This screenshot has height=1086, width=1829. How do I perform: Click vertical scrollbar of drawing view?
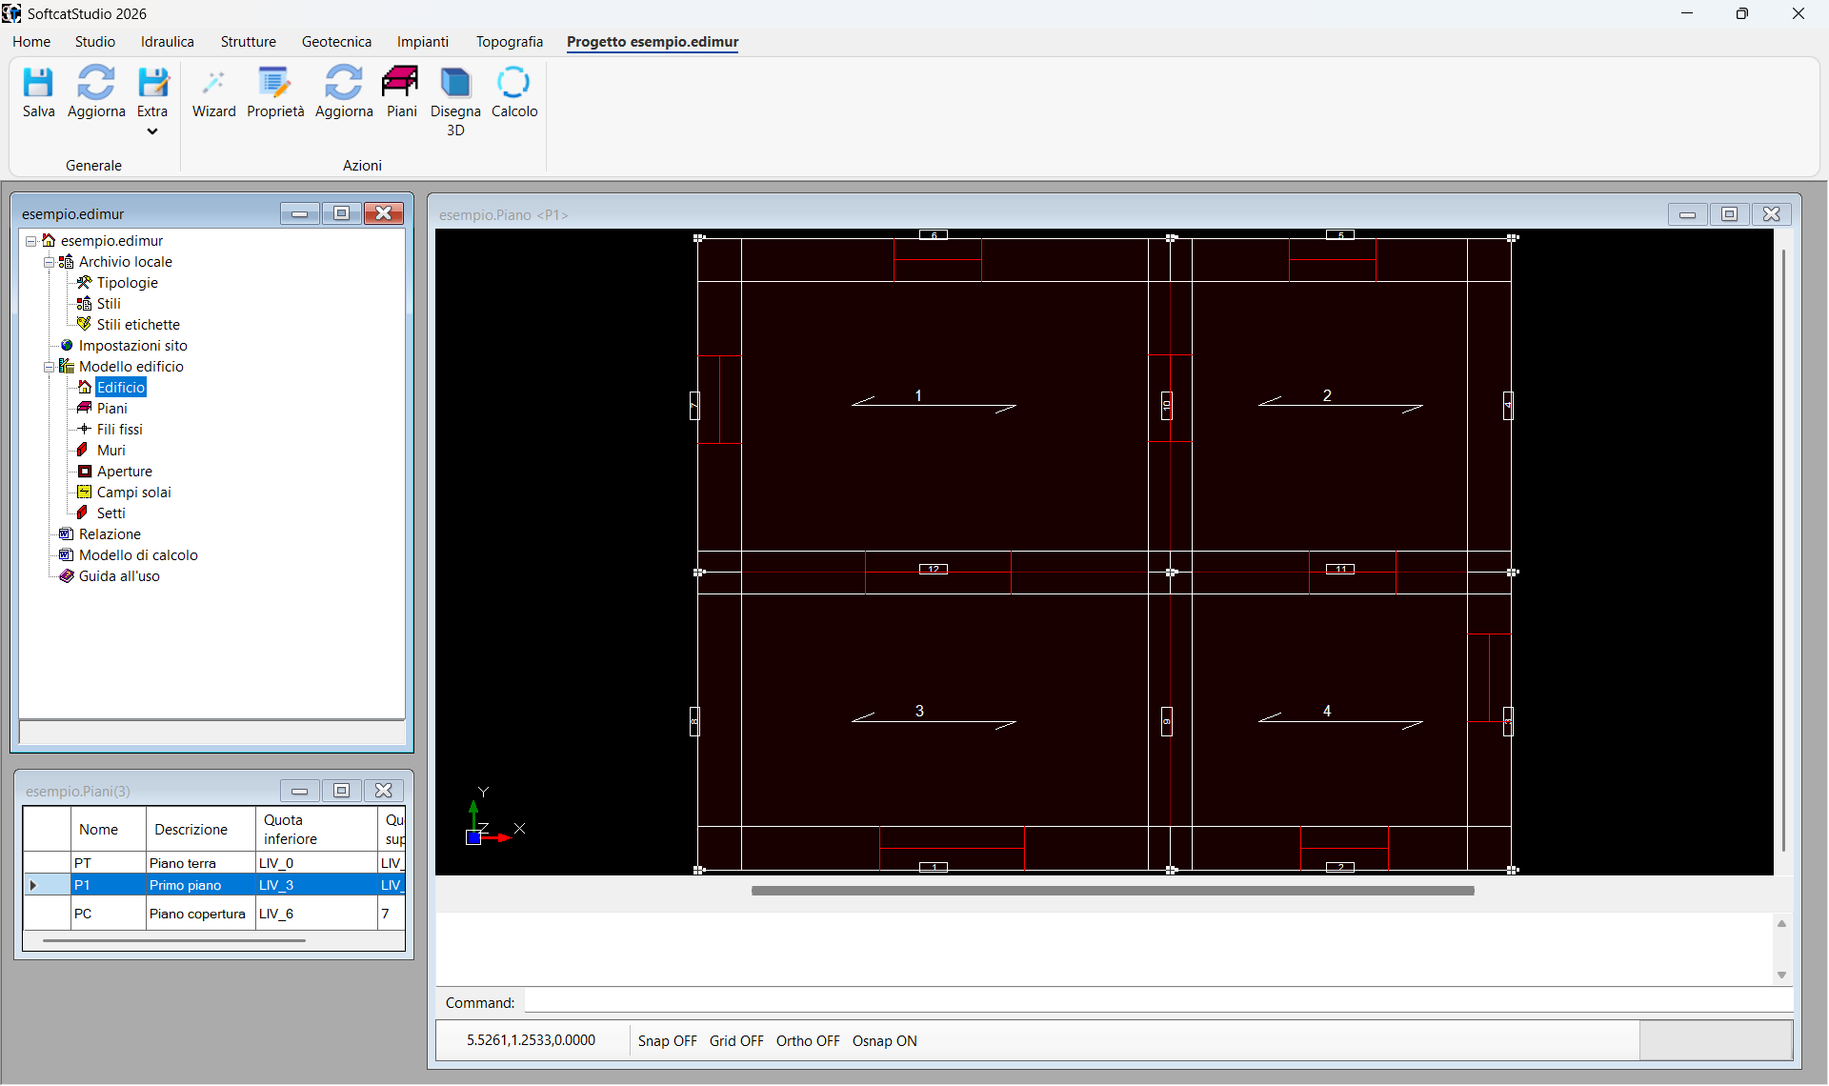click(1783, 551)
